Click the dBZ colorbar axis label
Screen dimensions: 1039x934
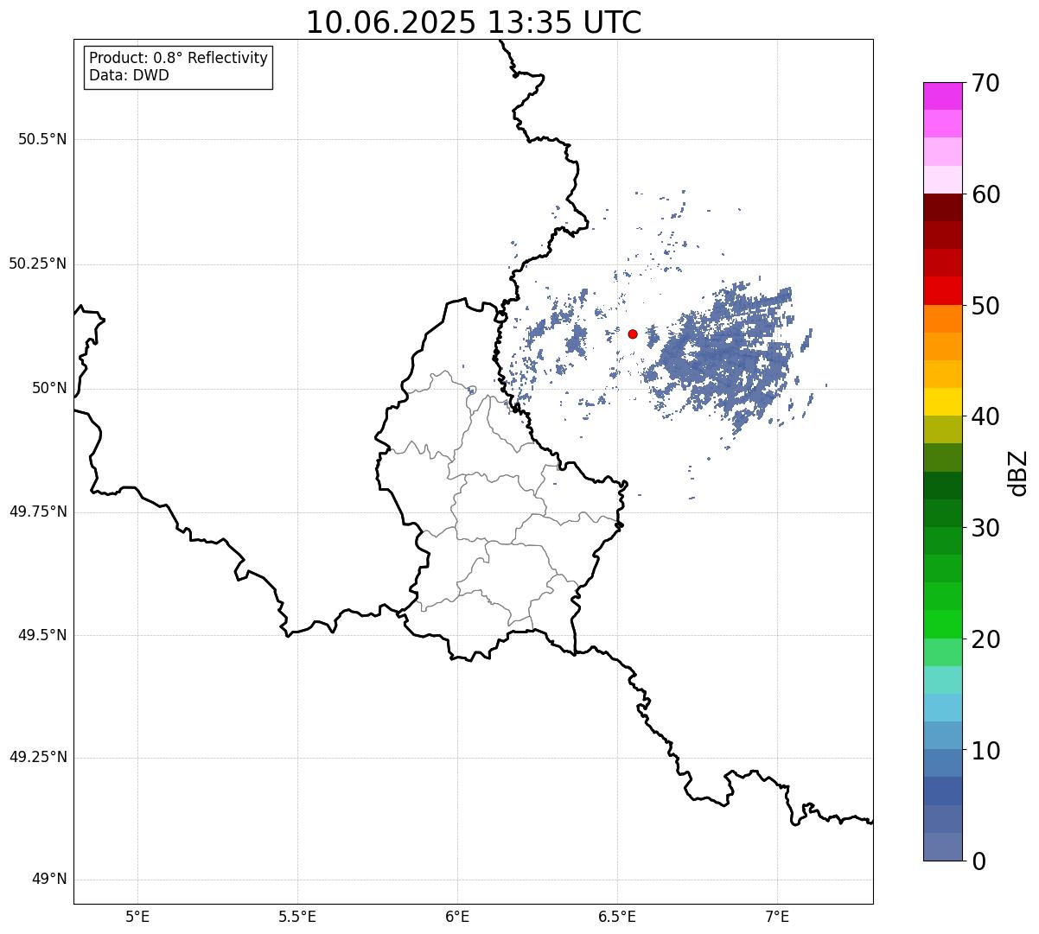1018,473
